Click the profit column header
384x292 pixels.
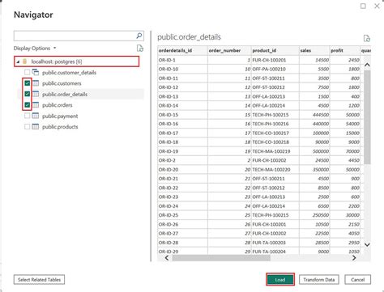(x=345, y=50)
